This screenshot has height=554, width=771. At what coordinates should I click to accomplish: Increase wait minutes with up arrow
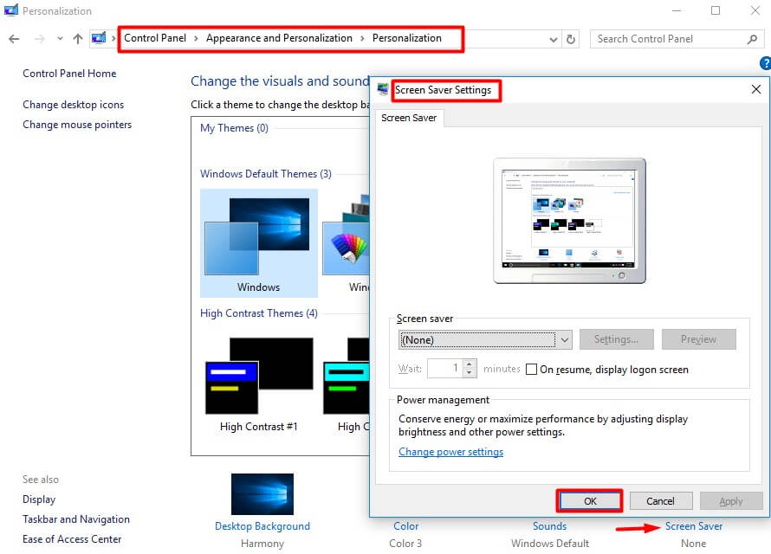pos(470,364)
